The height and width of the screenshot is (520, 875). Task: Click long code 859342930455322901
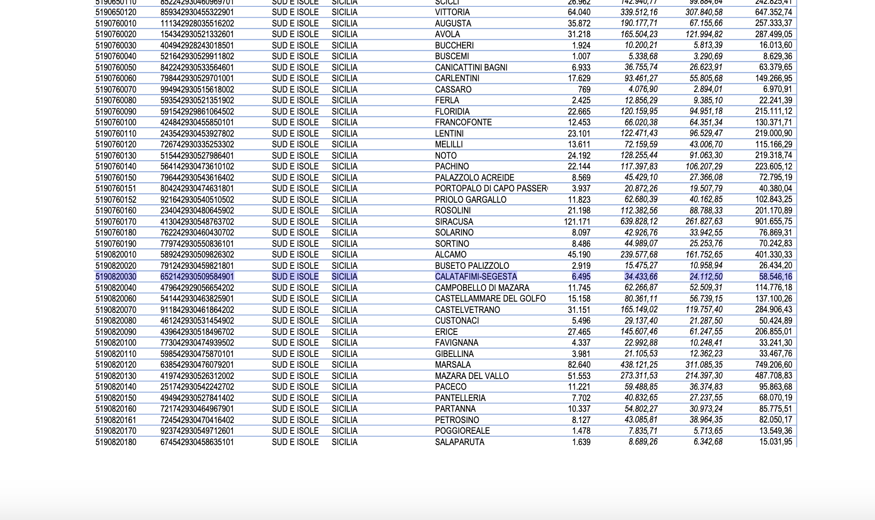point(197,12)
